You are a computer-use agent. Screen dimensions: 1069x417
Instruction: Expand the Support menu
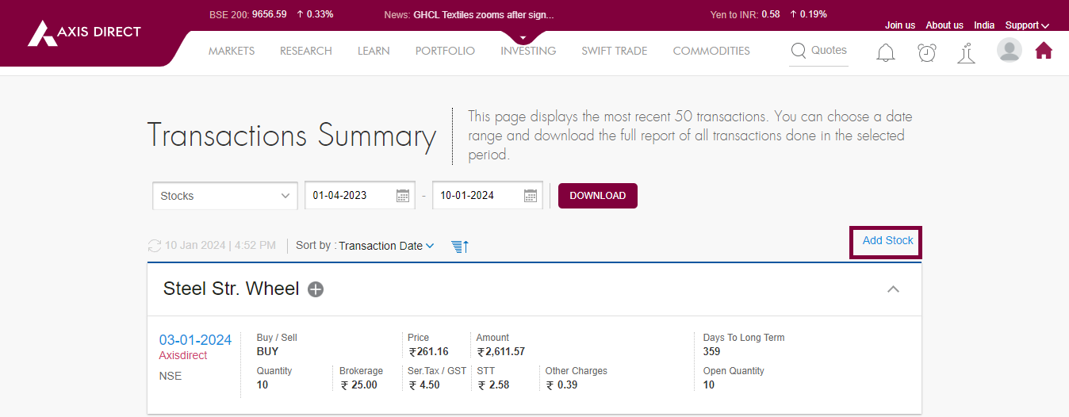[1026, 25]
